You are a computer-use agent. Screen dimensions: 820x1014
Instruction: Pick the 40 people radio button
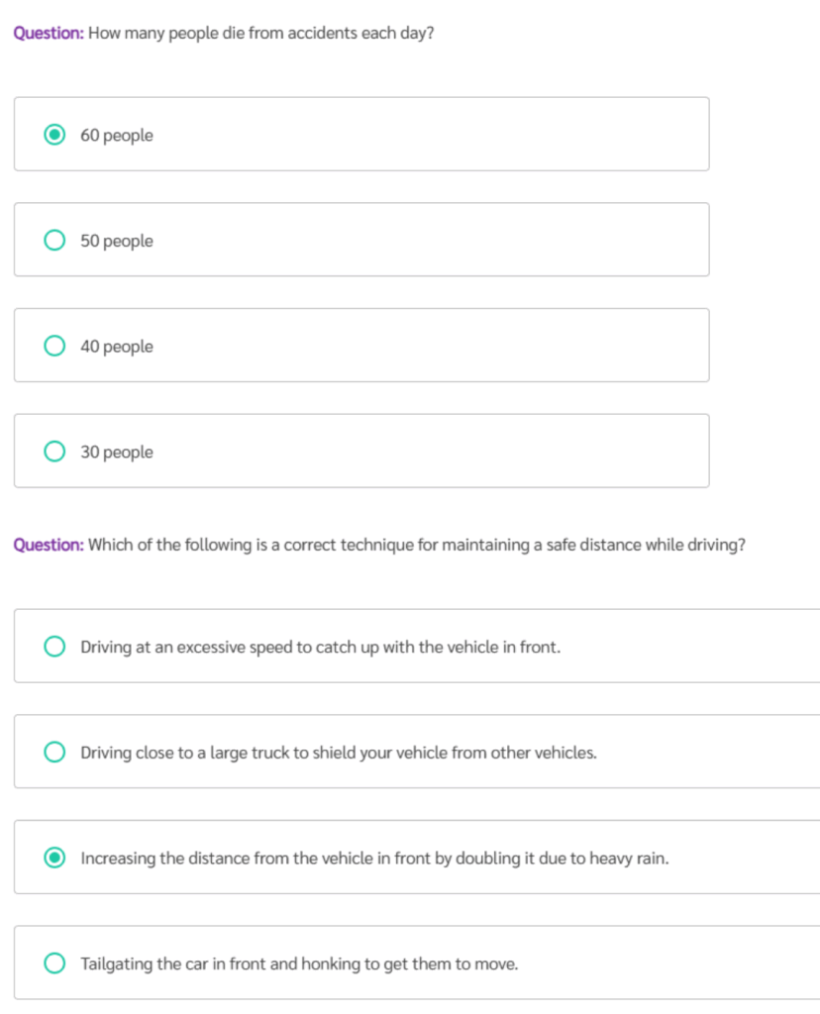(55, 347)
